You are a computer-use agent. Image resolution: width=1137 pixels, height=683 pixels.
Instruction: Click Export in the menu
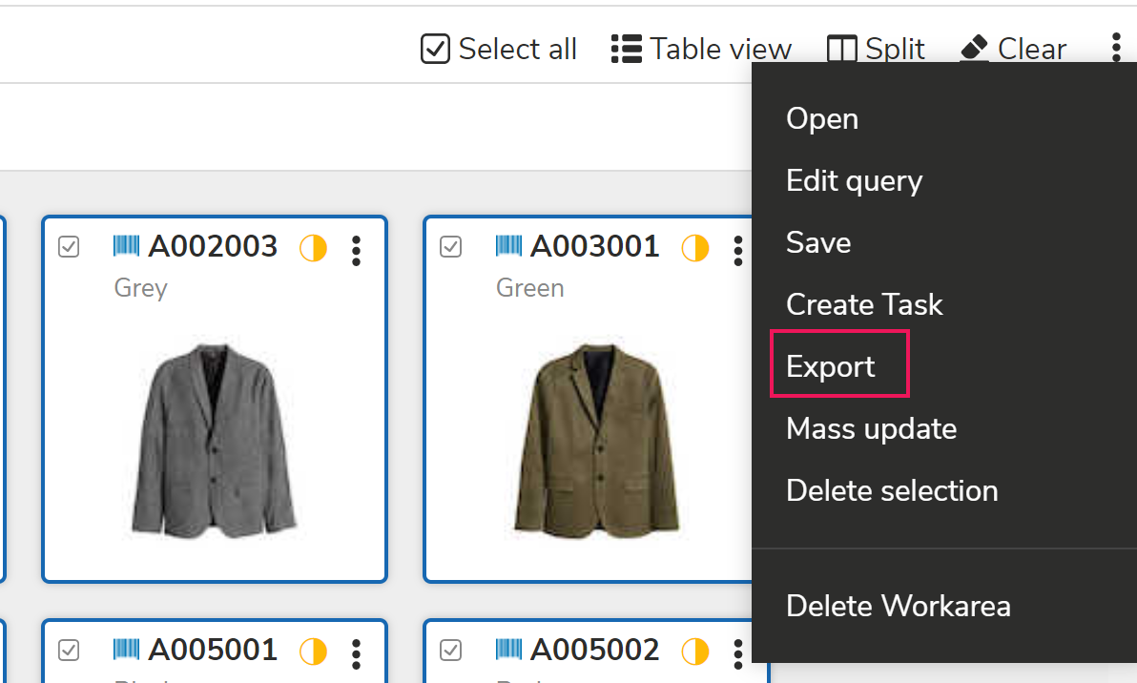tap(830, 366)
